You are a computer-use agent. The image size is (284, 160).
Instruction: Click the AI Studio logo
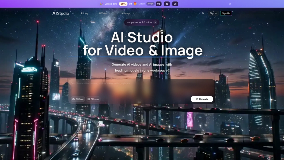pyautogui.click(x=61, y=13)
